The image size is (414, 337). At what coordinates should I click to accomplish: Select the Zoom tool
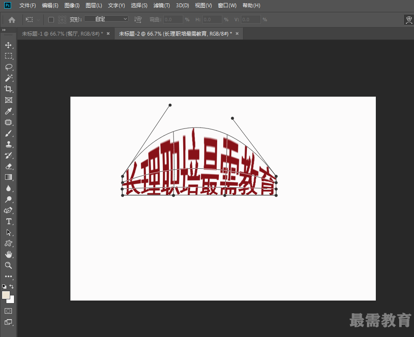(x=8, y=265)
